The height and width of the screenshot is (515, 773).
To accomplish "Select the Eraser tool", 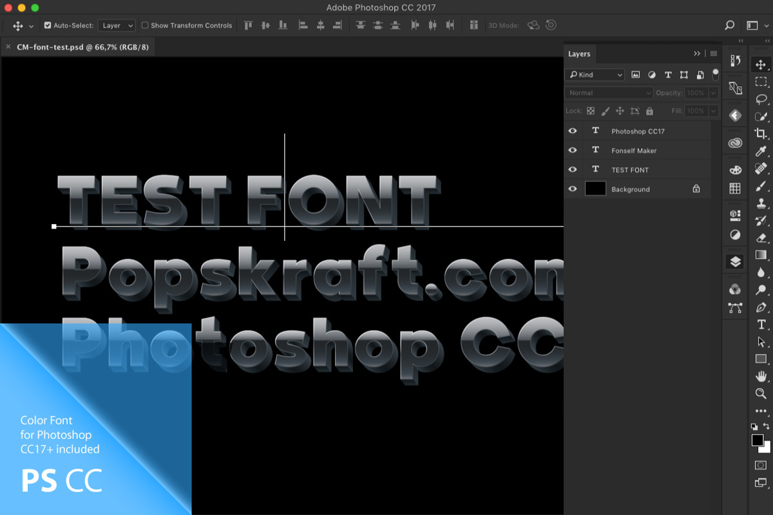I will pos(761,238).
